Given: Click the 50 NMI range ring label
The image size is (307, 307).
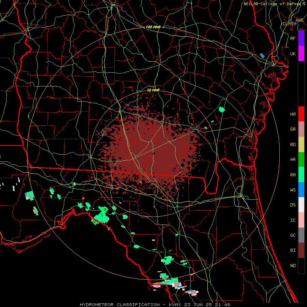Looking at the screenshot, I should point(153,90).
